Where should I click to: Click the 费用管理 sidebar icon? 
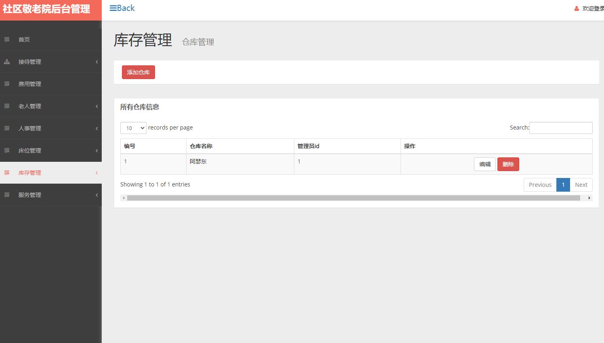click(7, 84)
